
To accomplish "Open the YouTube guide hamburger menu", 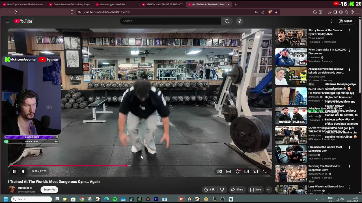I will tap(8, 21).
